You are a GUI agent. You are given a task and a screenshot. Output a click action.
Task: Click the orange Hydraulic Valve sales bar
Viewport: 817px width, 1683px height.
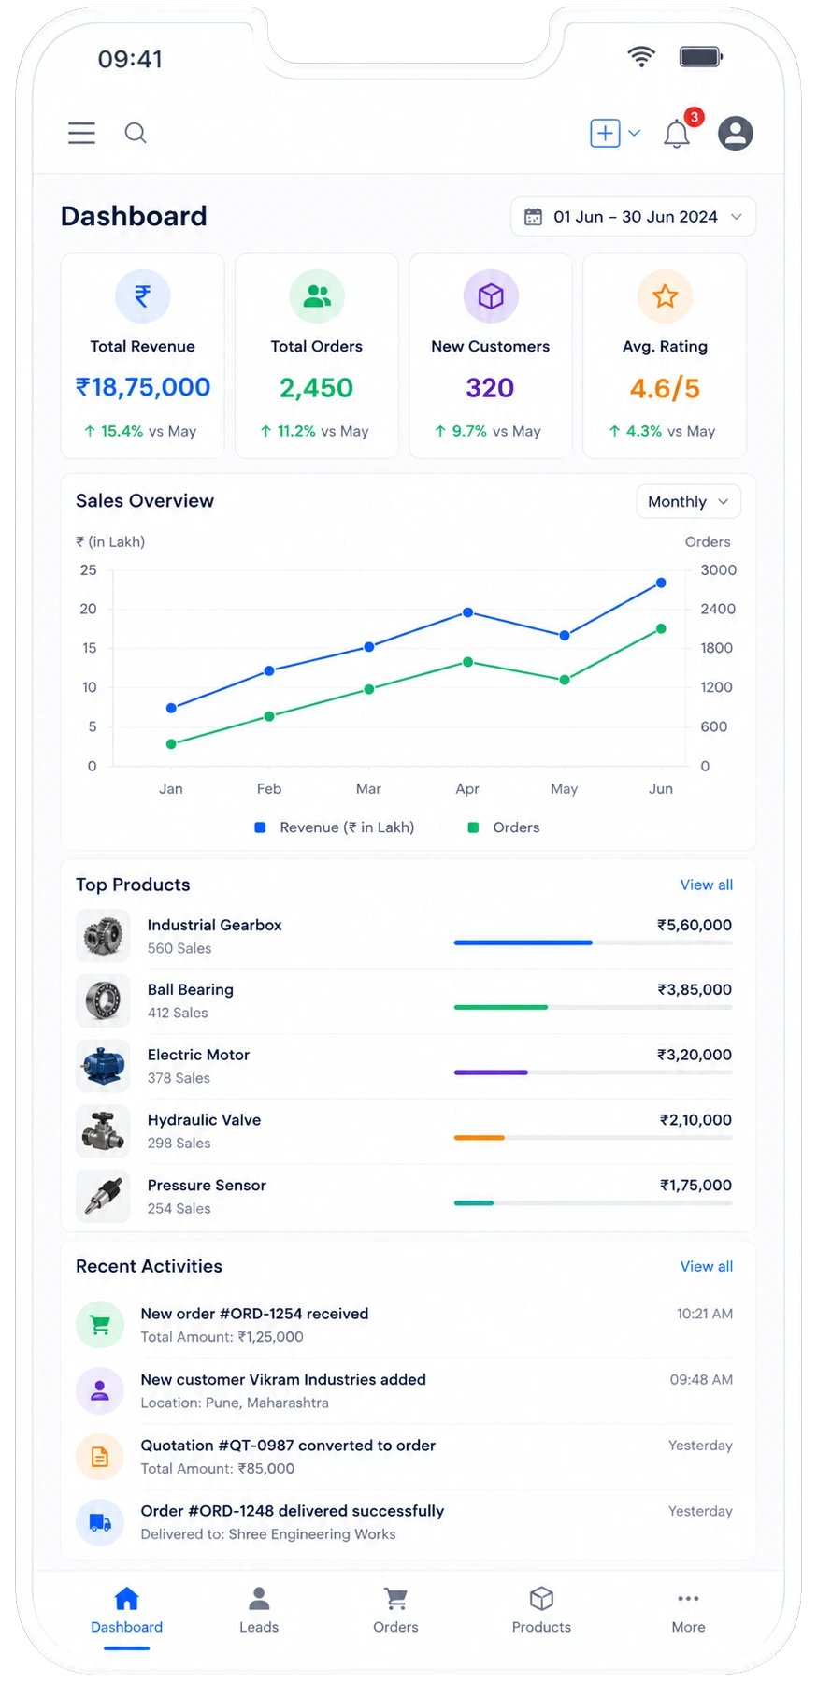click(x=480, y=1138)
